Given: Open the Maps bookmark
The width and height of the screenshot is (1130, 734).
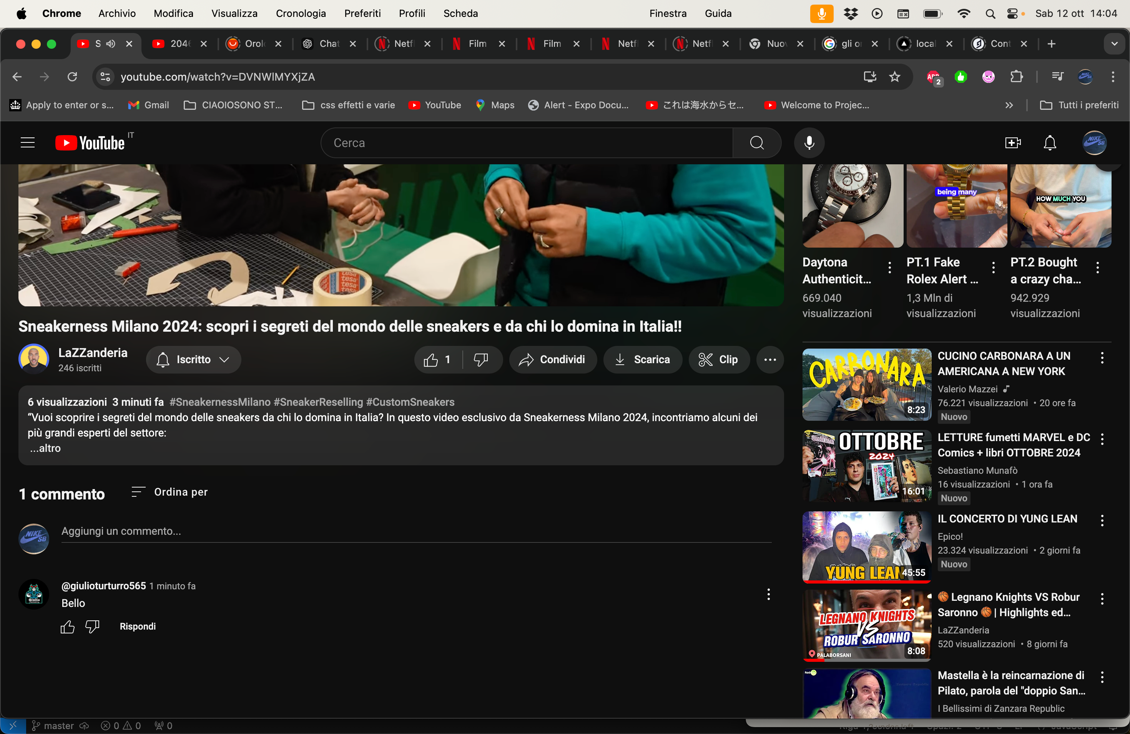Looking at the screenshot, I should 495,105.
